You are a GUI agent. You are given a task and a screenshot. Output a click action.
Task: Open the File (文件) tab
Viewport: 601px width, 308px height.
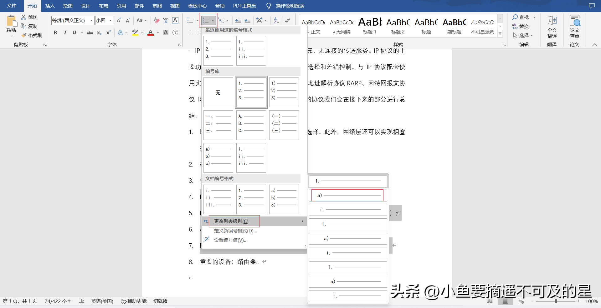point(12,6)
